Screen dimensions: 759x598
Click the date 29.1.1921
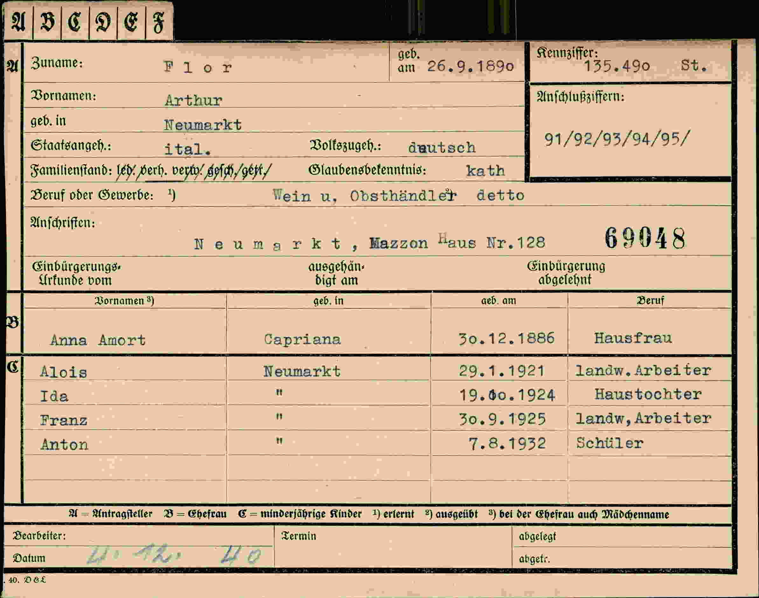coord(502,371)
